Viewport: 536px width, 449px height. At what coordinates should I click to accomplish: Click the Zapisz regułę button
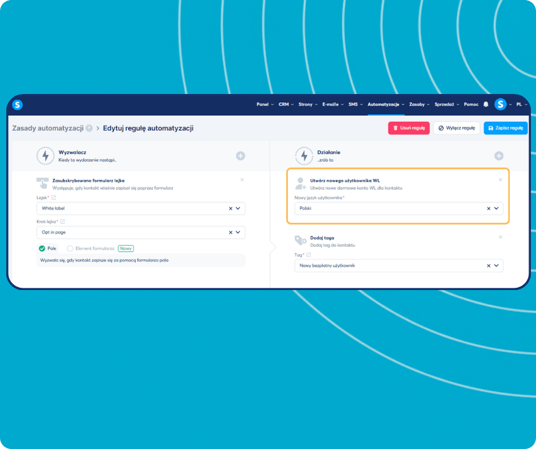(x=506, y=128)
